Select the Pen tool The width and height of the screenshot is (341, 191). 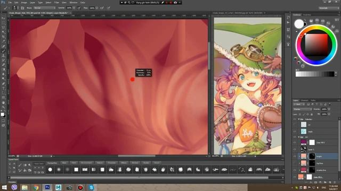(3, 84)
